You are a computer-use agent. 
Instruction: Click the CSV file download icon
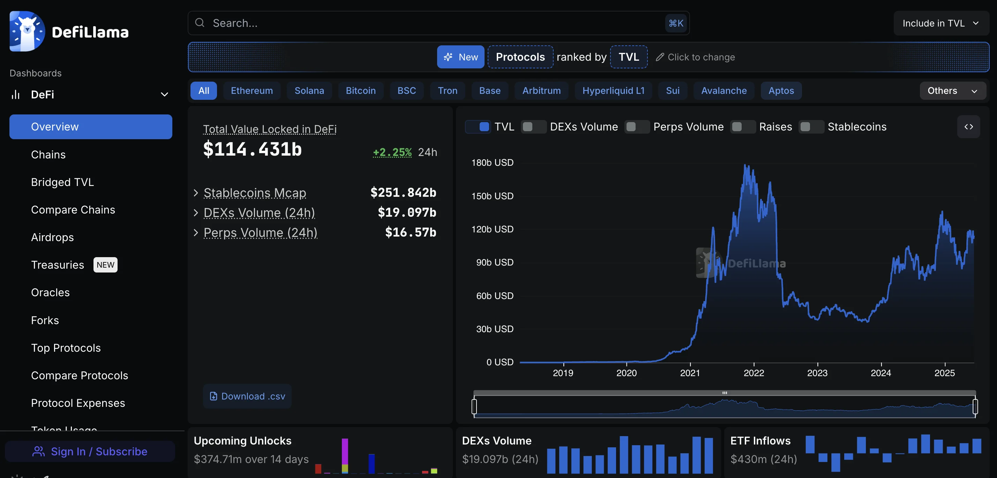click(213, 396)
